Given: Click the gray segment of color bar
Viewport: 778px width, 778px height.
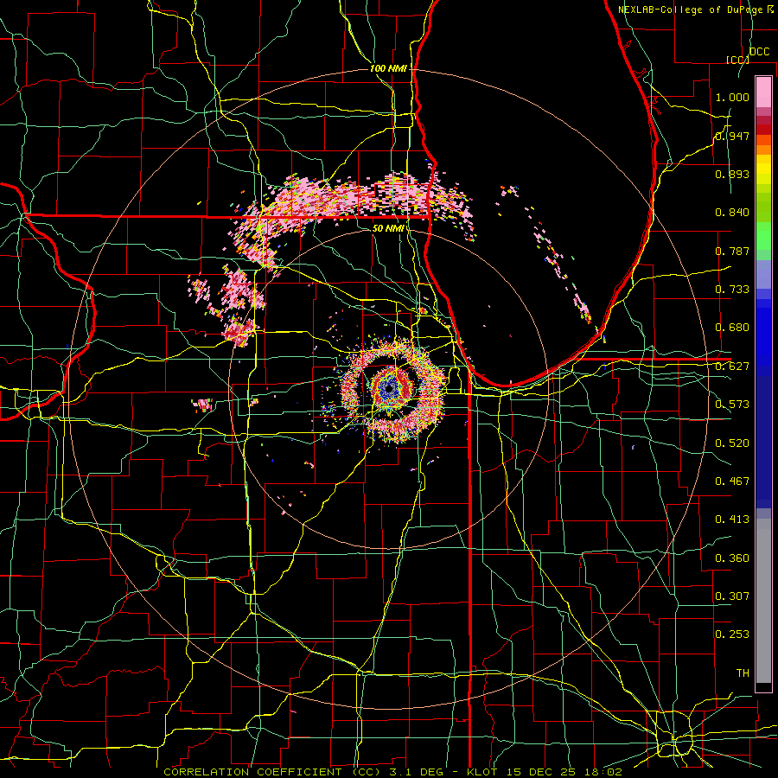Looking at the screenshot, I should pos(763,601).
